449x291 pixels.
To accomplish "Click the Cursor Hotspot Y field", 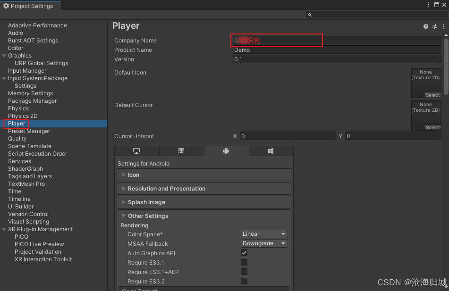I will tap(393, 136).
